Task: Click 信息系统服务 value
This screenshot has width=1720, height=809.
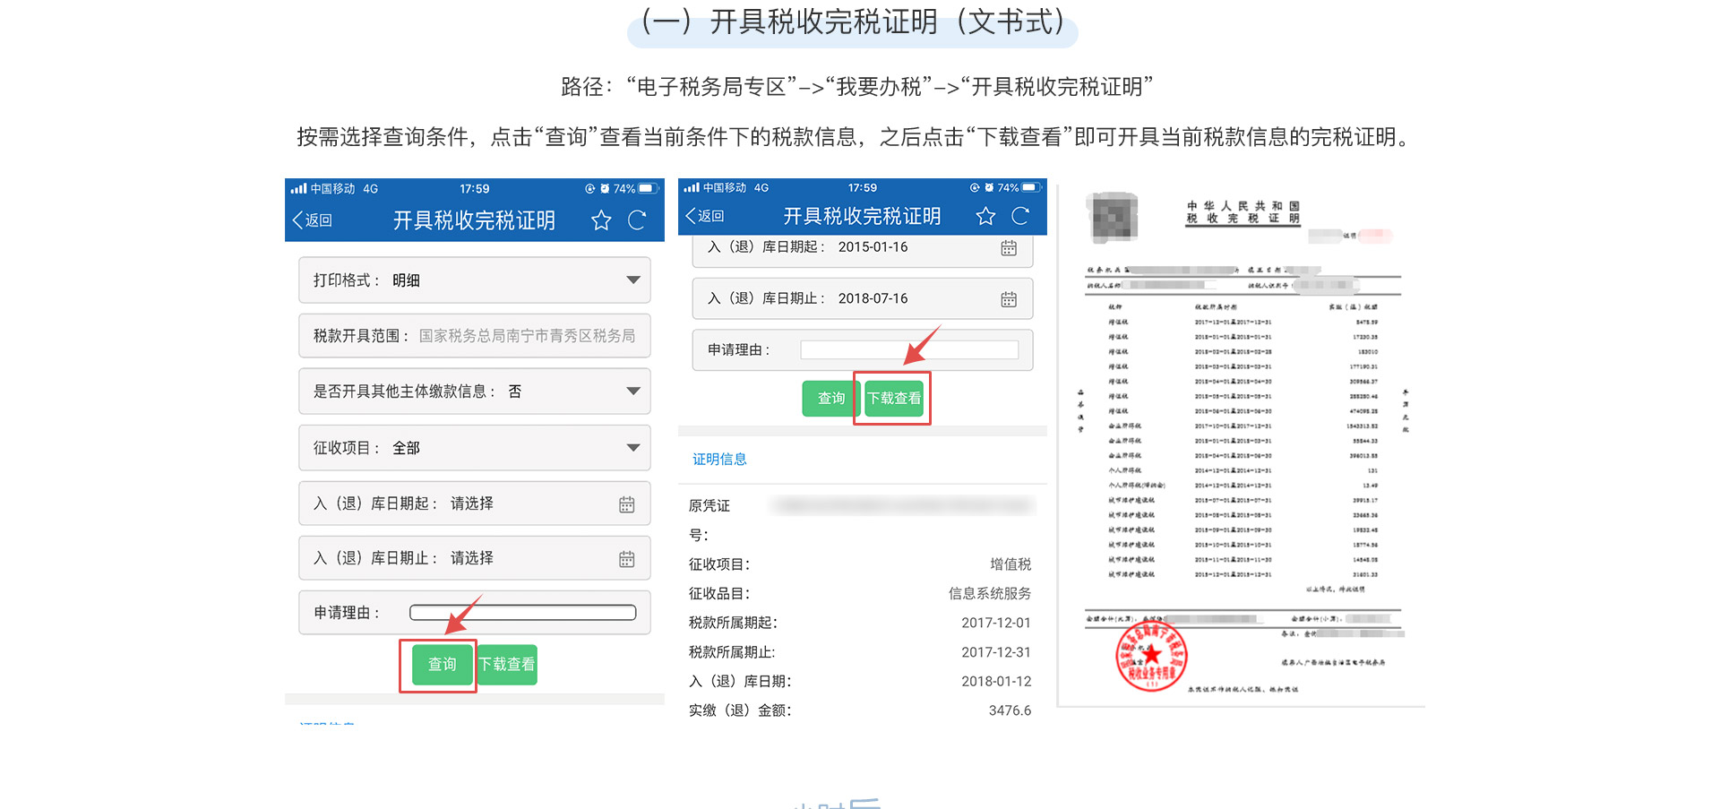Action: [x=990, y=594]
